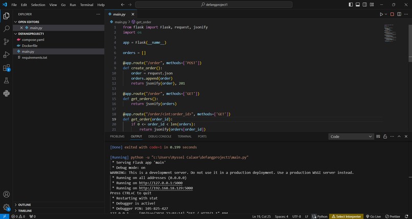This screenshot has width=412, height=219.
Task: Open output panel More Actions ellipsis
Action: pos(392,137)
